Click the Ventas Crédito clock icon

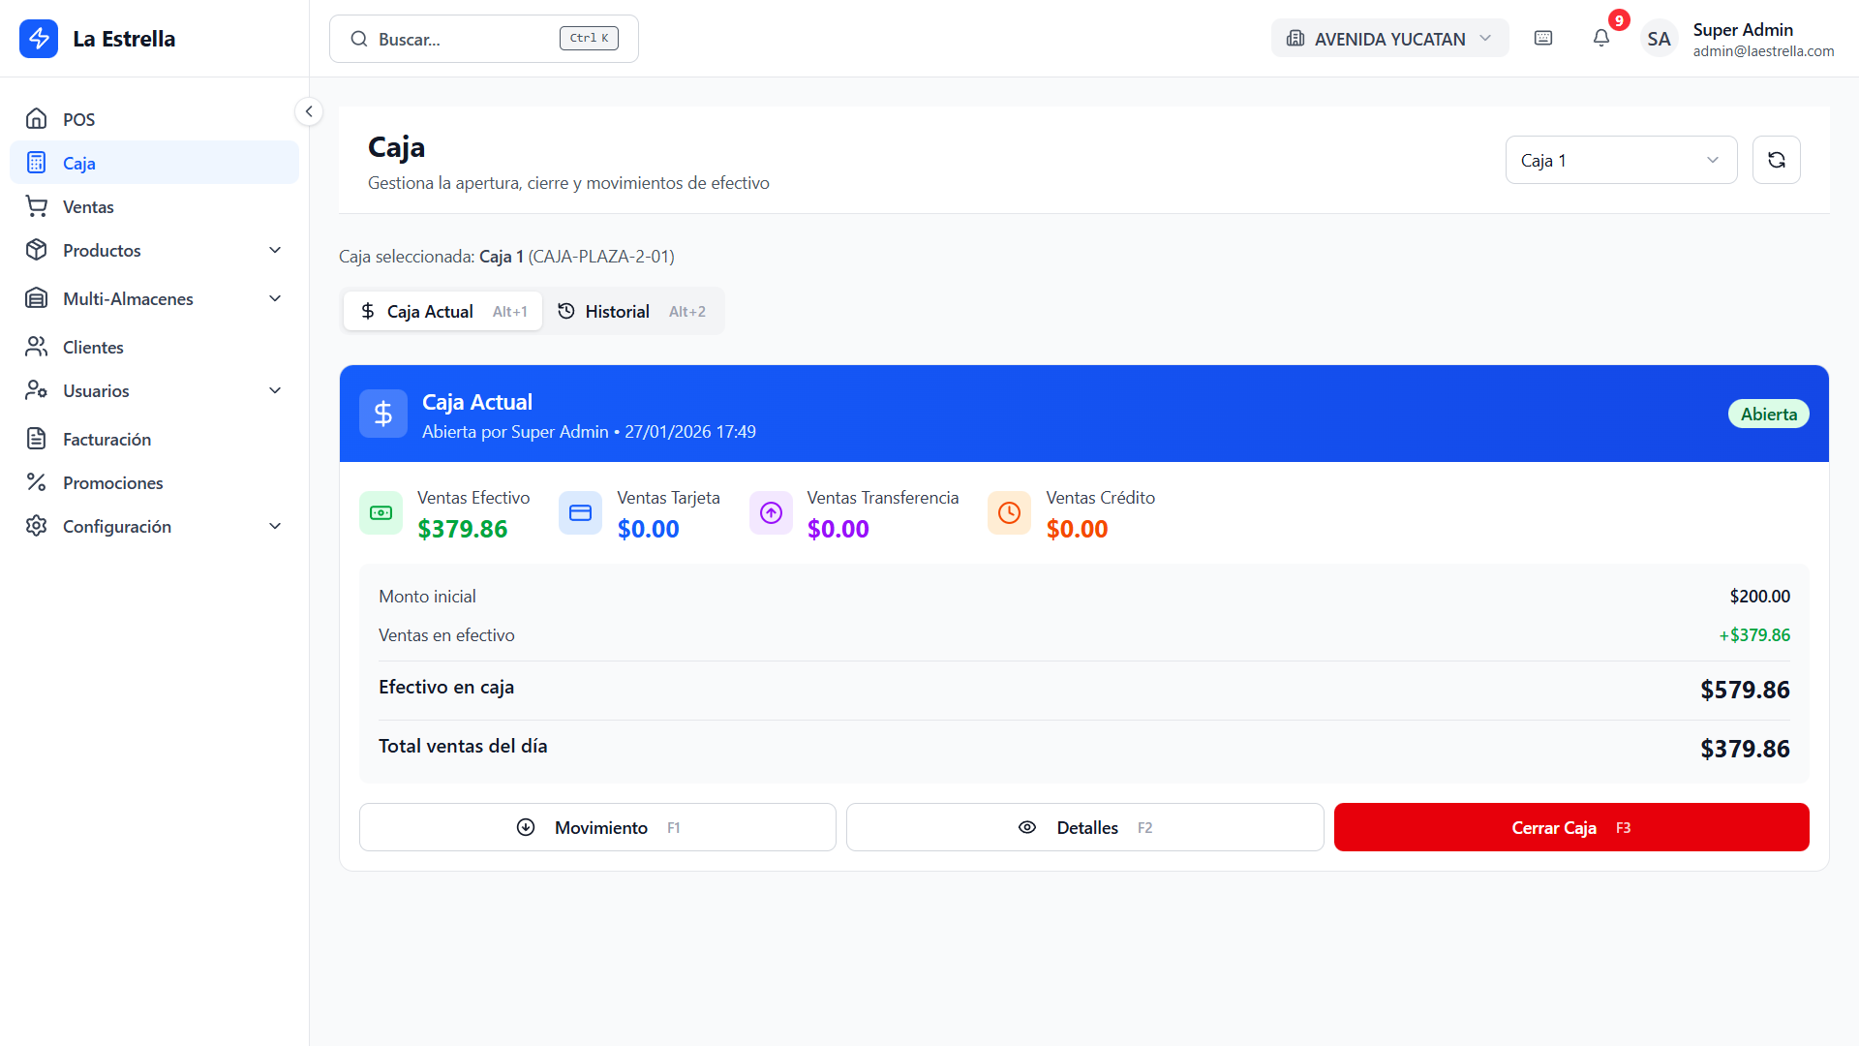1009,512
